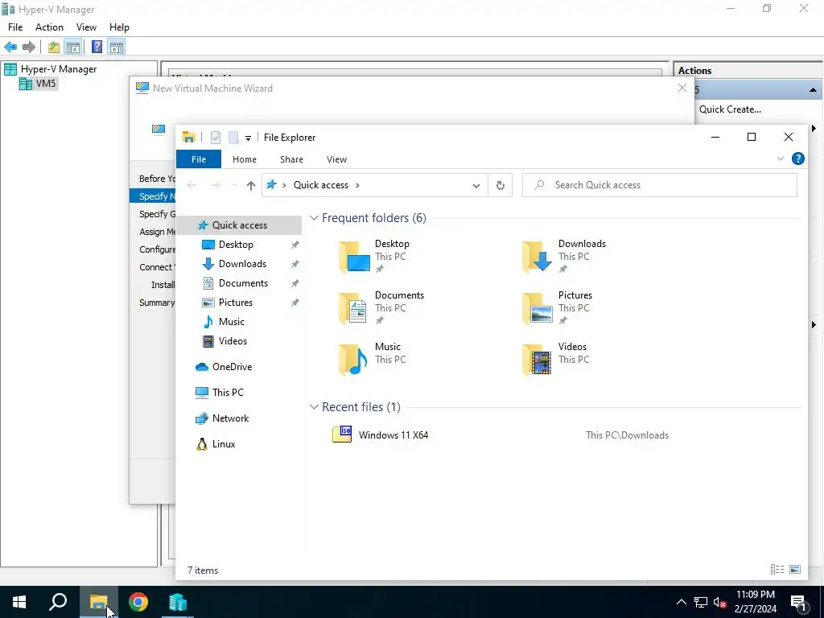Click the up directory arrow in File Explorer
This screenshot has height=618, width=824.
point(251,185)
